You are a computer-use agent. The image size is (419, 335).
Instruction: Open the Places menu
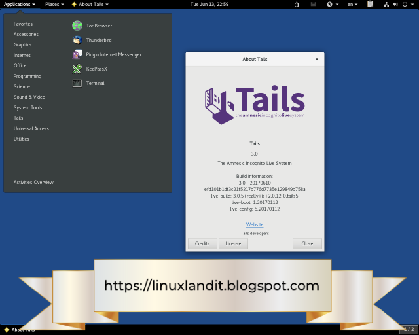(x=54, y=5)
